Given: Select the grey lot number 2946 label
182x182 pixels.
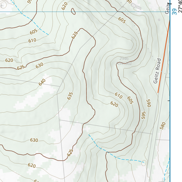Looking at the screenshot, I should point(124,59).
